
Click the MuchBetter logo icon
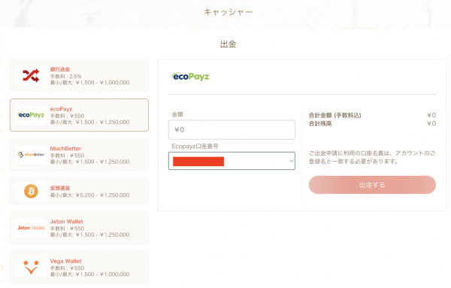tap(31, 155)
